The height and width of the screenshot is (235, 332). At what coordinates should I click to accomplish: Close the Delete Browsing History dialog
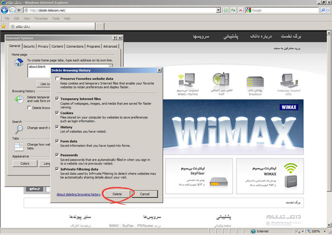(159, 70)
